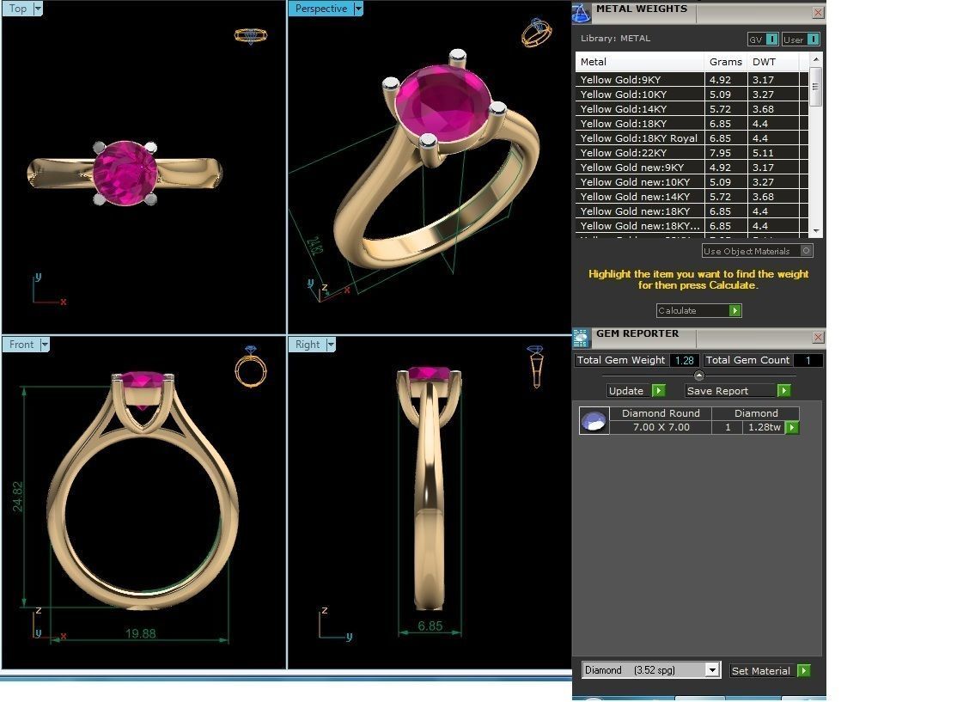The width and height of the screenshot is (963, 702).
Task: Select the Yellow Gold new:10KY row
Action: pyautogui.click(x=692, y=182)
